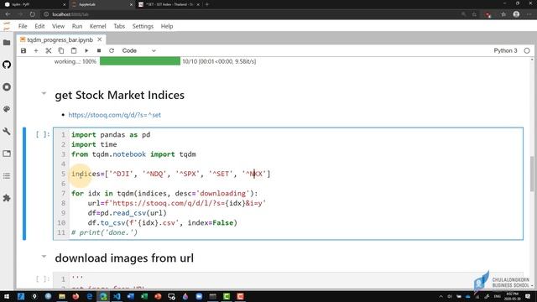Open the Edit menu
Viewport: 537px width, 302px height.
[39, 26]
